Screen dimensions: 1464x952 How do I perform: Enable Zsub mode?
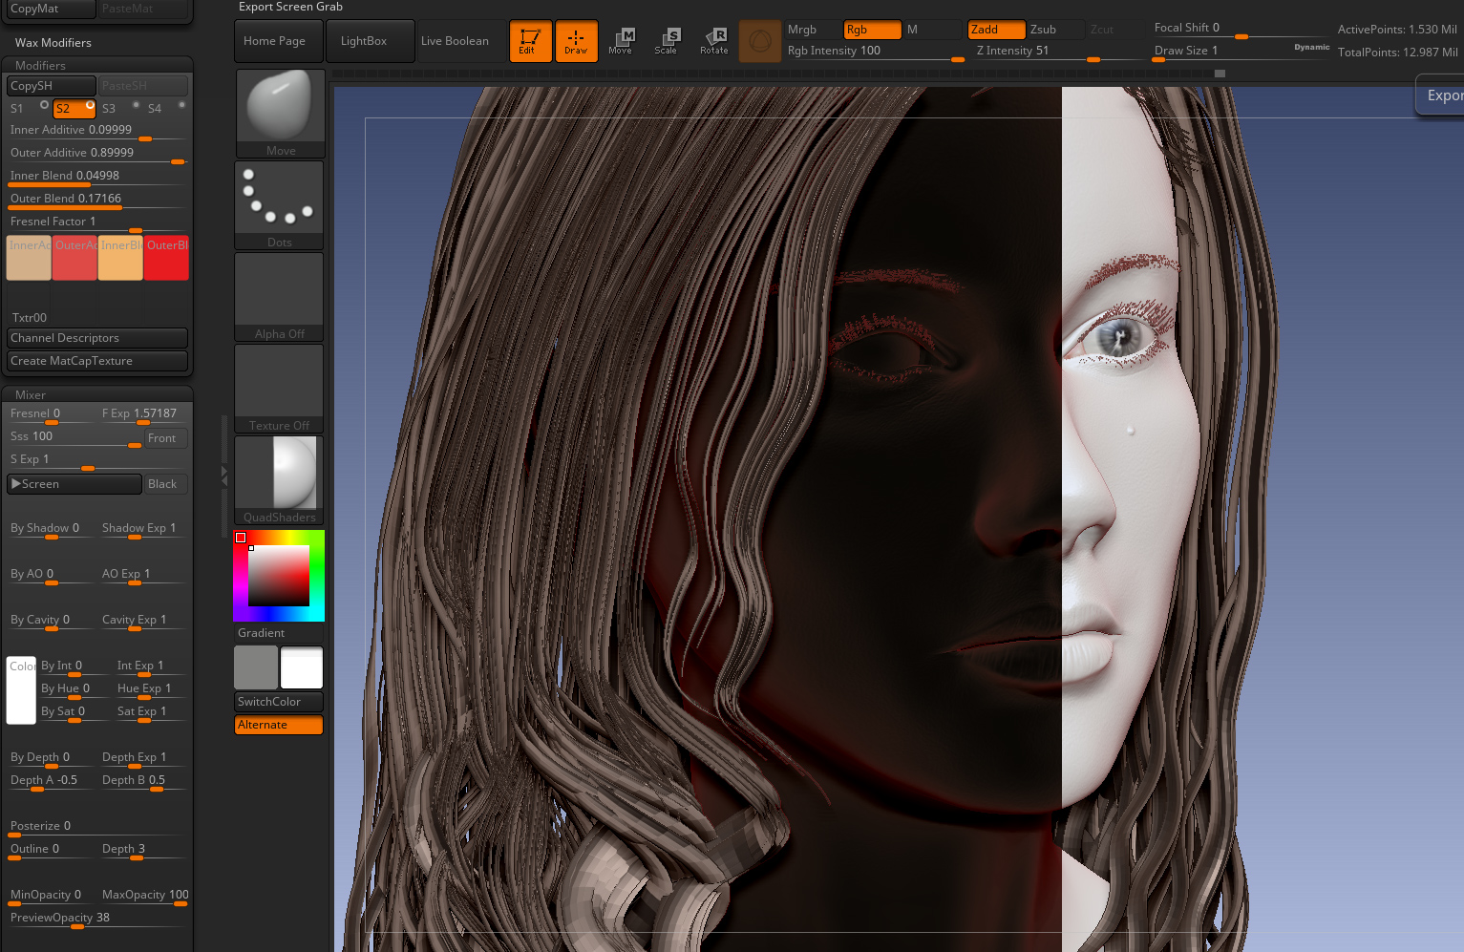(x=1055, y=30)
